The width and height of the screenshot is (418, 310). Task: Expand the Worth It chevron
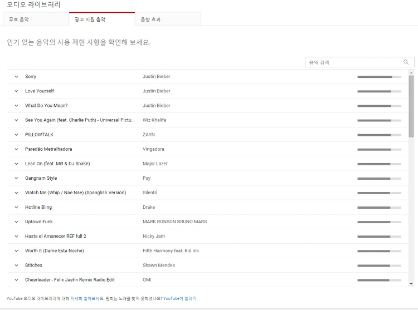(16, 250)
